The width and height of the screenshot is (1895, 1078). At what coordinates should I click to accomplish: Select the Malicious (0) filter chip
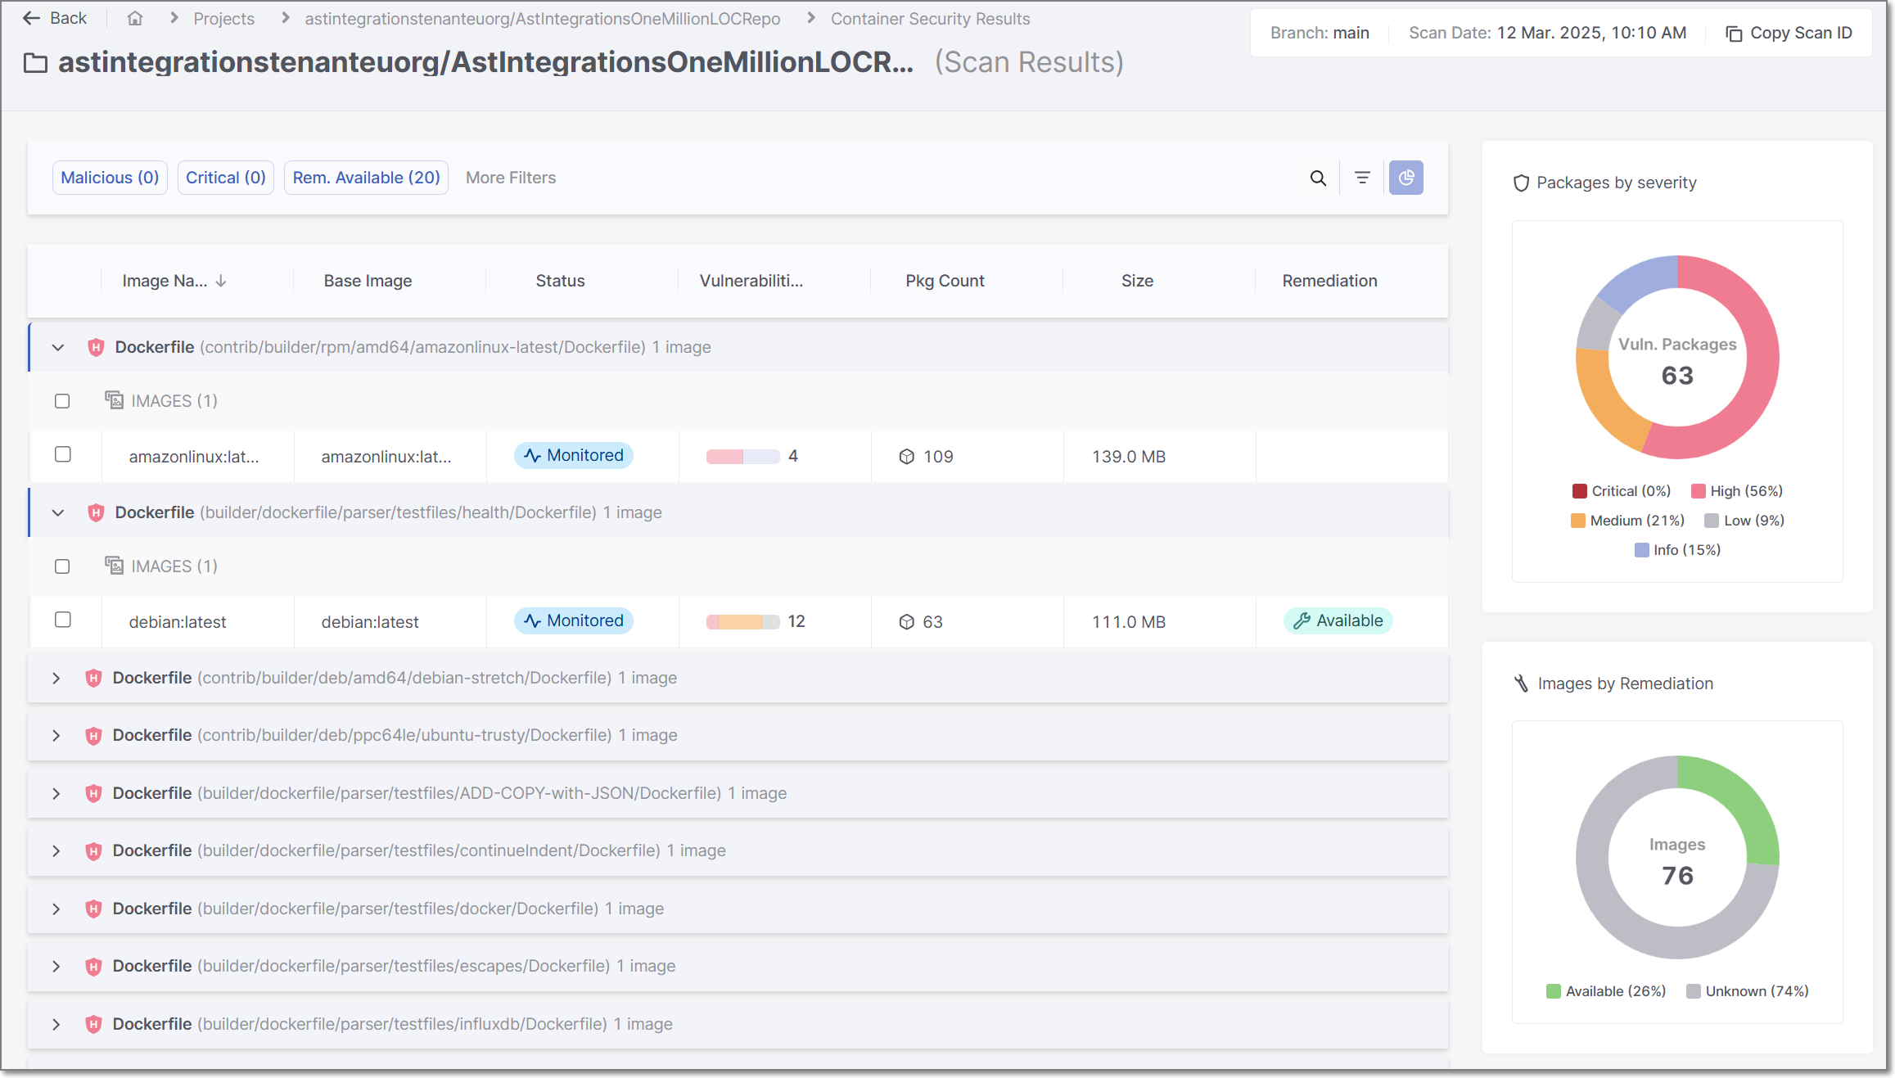pos(110,178)
